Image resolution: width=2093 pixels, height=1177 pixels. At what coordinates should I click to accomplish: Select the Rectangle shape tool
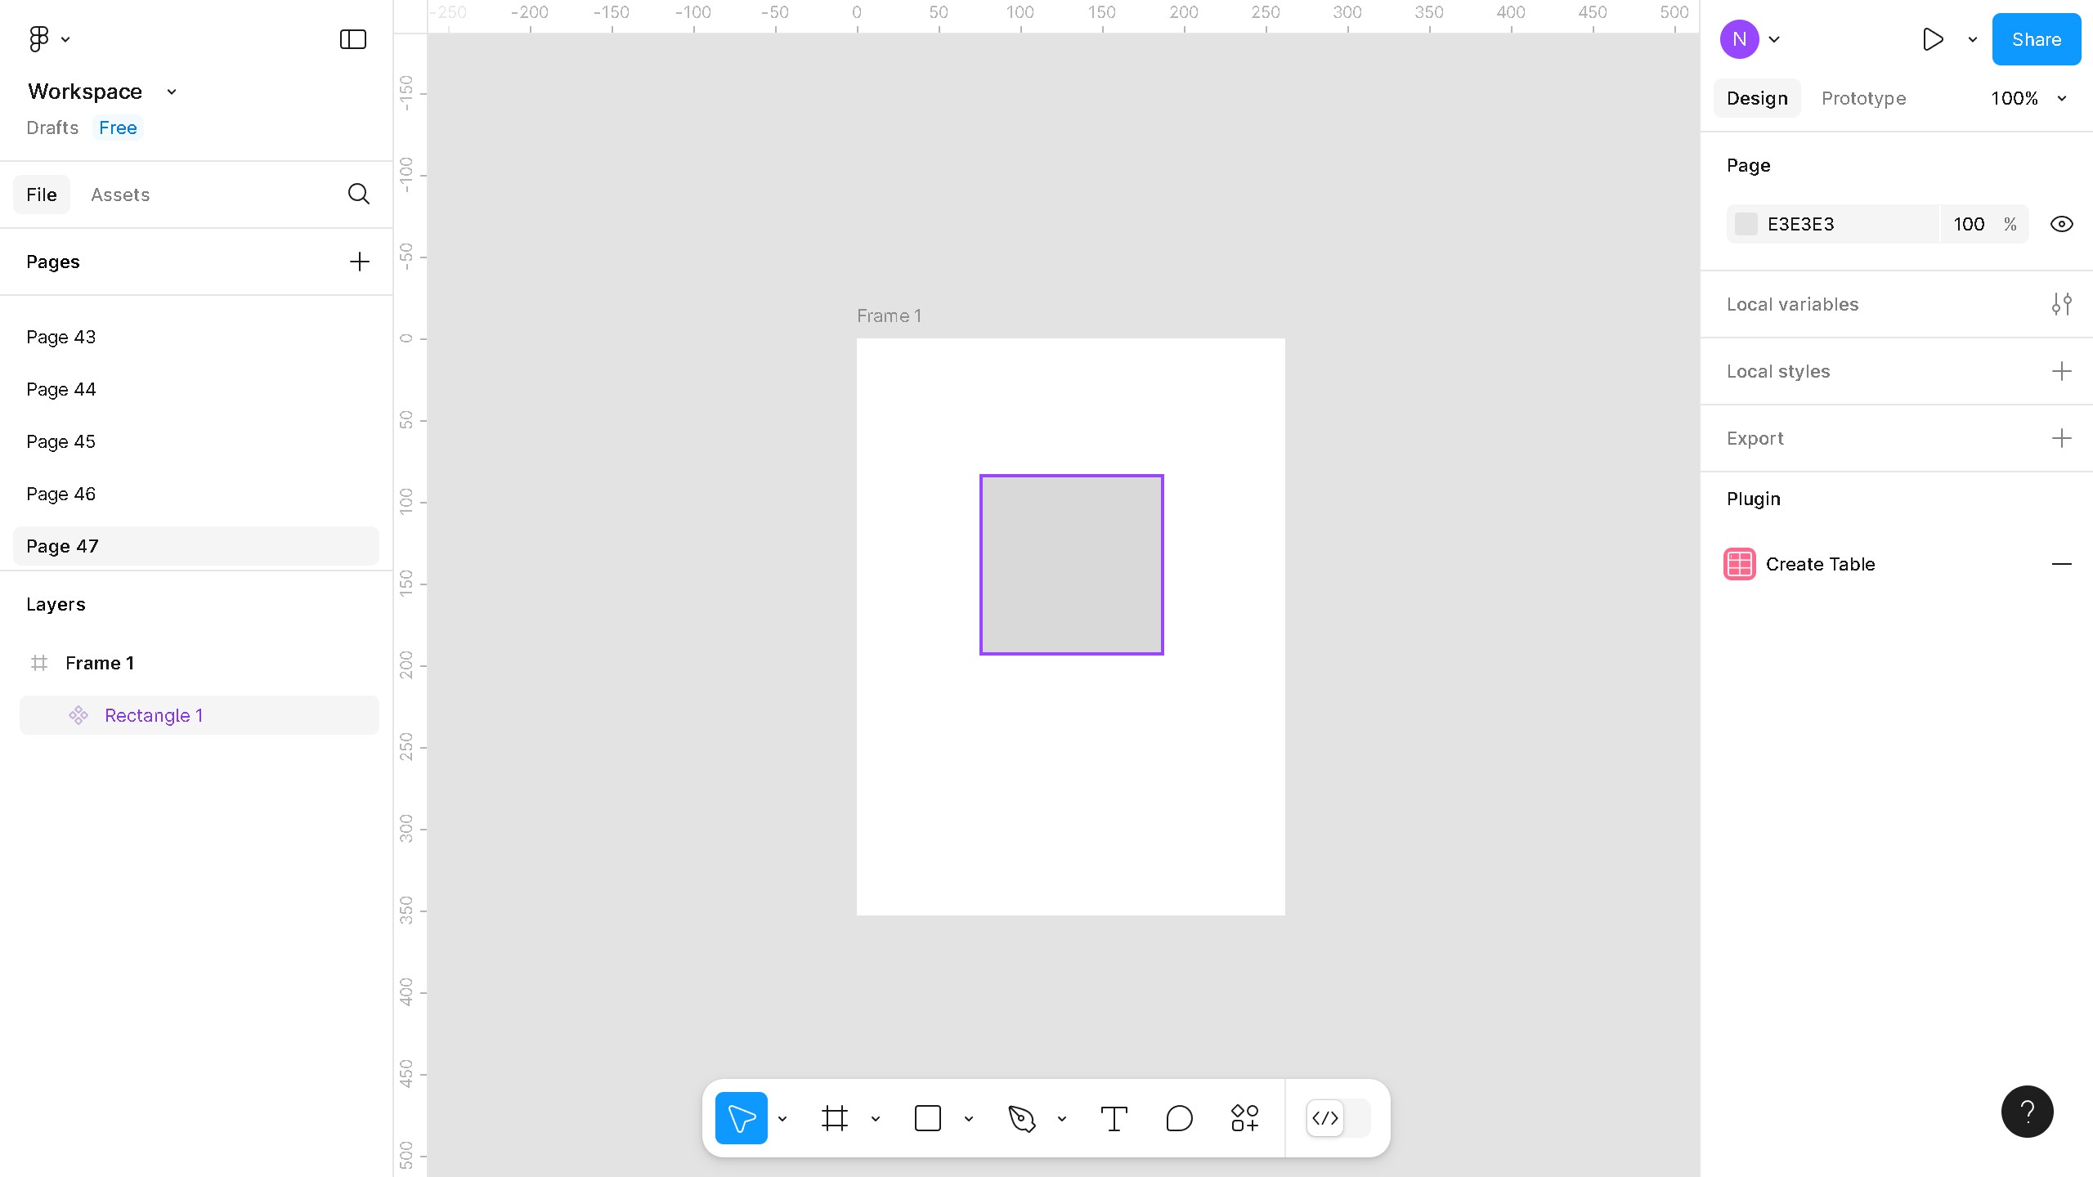point(927,1118)
